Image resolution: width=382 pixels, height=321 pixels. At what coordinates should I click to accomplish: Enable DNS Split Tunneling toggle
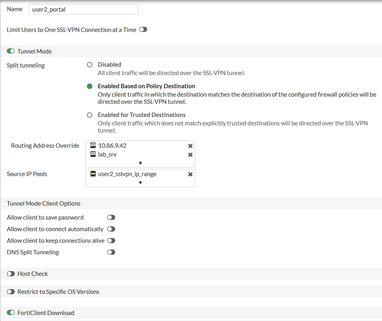pos(111,252)
